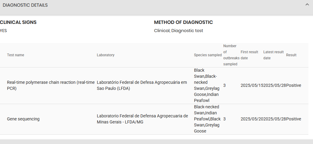Click the METHOD OF DIAGNOSTIC heading
This screenshot has width=313, height=144.
(x=183, y=22)
